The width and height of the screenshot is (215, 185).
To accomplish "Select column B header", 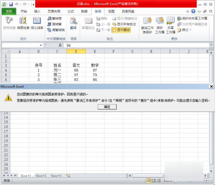I will [38, 51].
